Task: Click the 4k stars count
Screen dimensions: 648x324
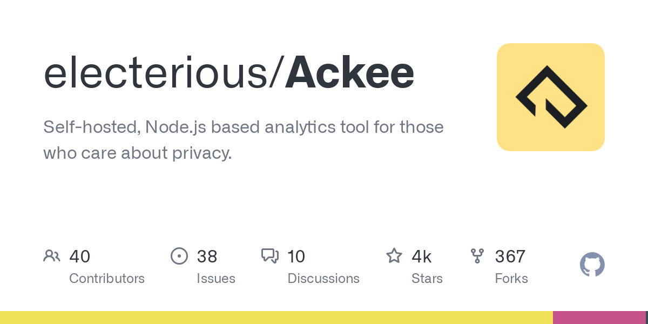Action: pyautogui.click(x=422, y=256)
